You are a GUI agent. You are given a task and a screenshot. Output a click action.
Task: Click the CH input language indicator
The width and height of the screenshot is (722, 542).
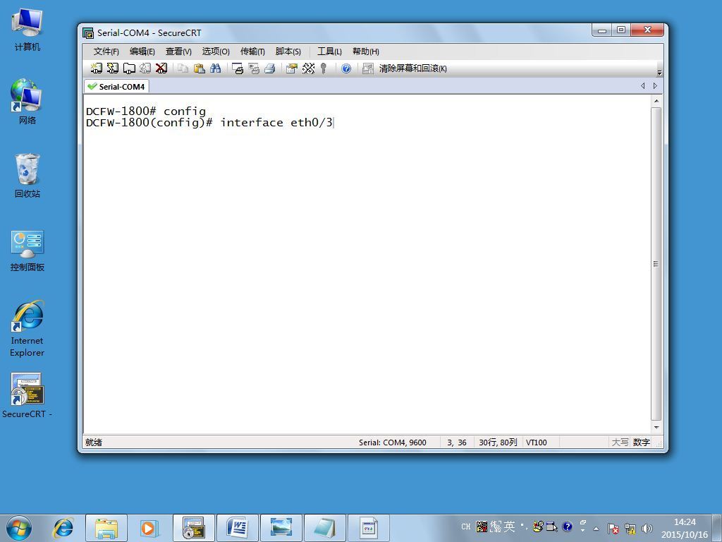[x=465, y=526]
